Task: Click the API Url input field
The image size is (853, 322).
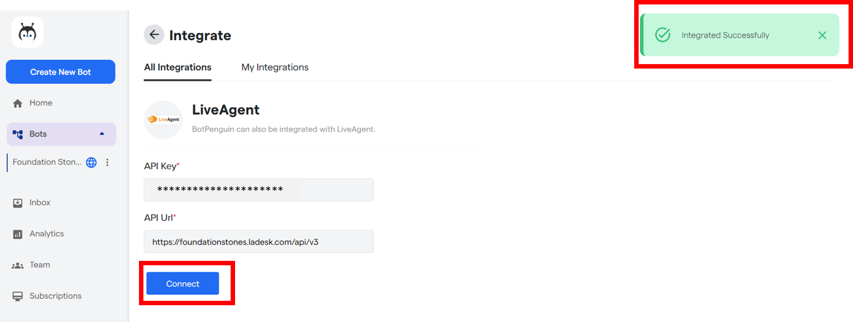Action: pos(259,242)
